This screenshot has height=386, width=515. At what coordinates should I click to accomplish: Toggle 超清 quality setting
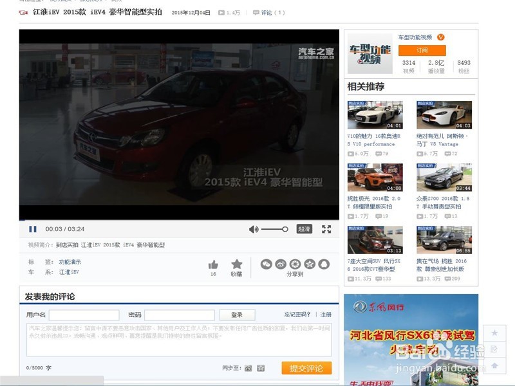click(304, 229)
